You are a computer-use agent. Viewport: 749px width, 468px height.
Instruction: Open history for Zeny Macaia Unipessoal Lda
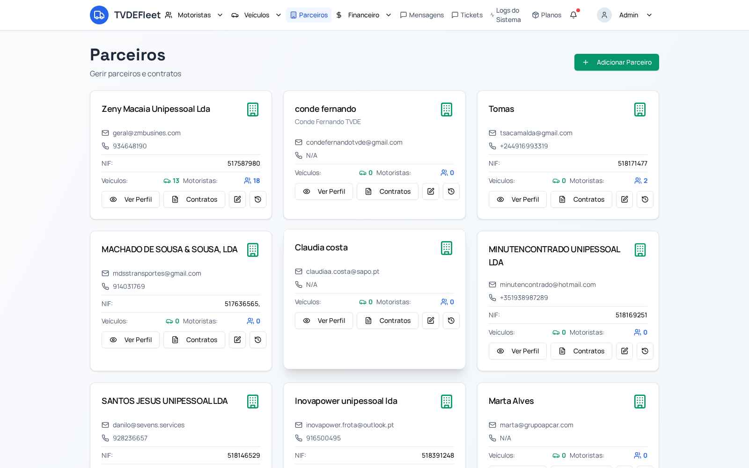(x=258, y=199)
